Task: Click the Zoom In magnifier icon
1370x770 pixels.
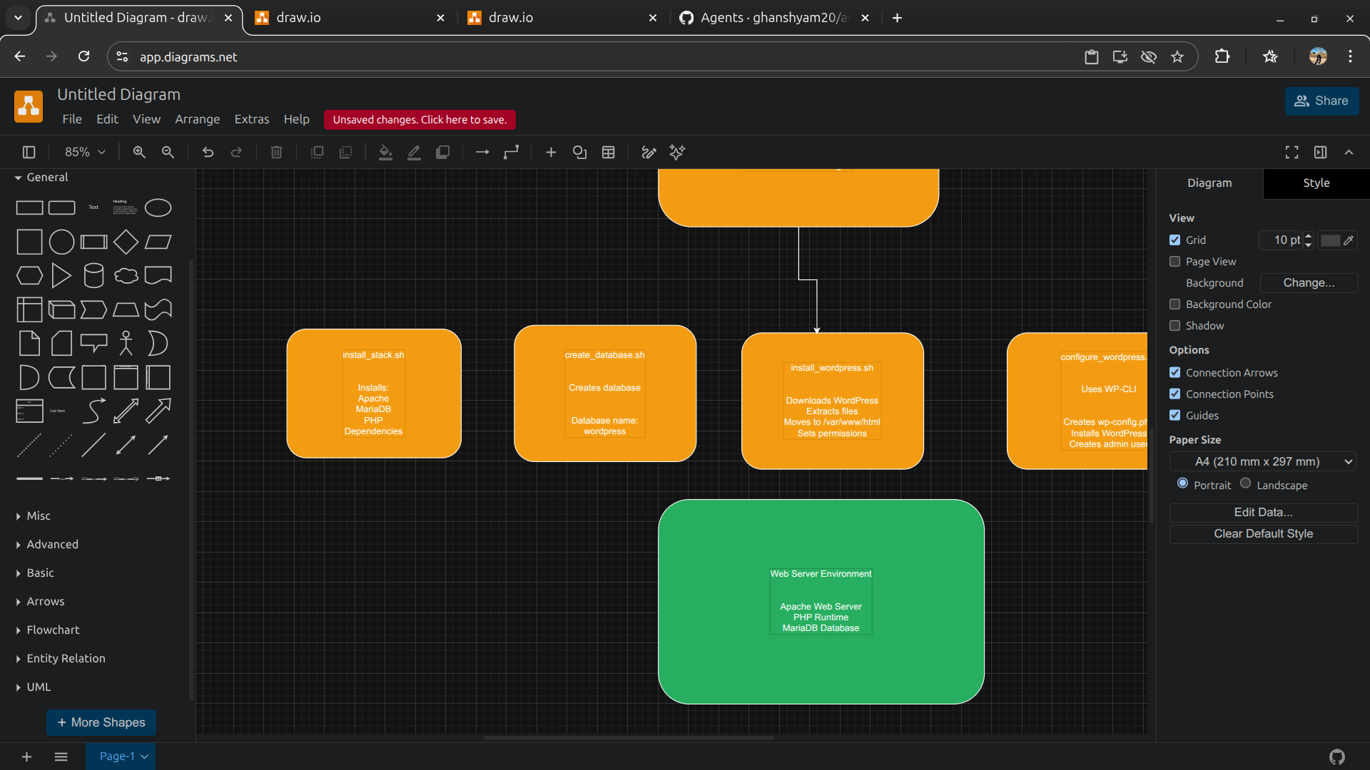Action: click(x=139, y=152)
